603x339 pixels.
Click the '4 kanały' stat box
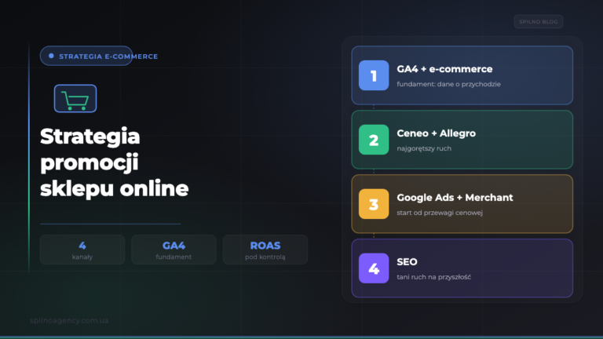[x=82, y=250]
